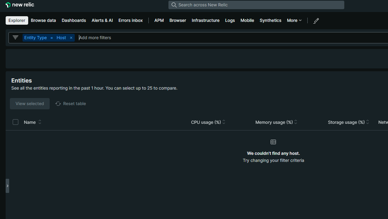Remove the Entity Type Host filter

point(71,38)
